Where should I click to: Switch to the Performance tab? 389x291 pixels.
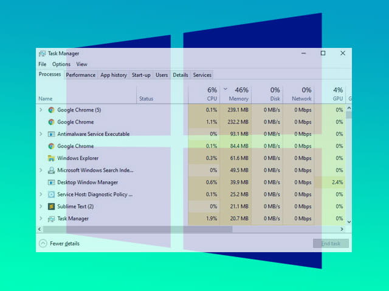tap(81, 75)
